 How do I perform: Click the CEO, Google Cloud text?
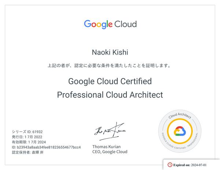tap(110, 152)
